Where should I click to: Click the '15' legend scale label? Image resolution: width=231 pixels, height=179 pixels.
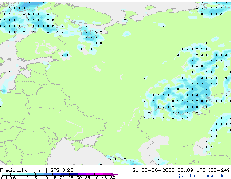click(54, 178)
